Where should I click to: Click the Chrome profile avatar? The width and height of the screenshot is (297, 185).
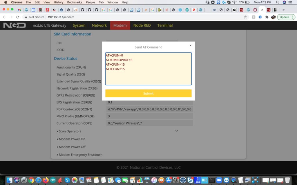coord(273,17)
